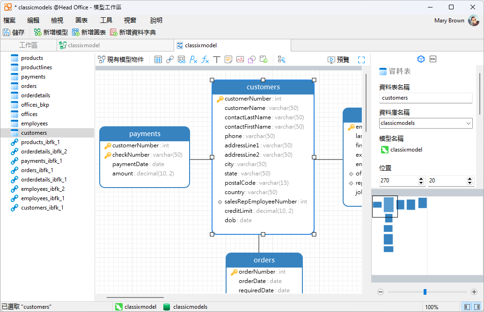Open the 圖表 menu
This screenshot has height=312, width=484.
coord(81,20)
